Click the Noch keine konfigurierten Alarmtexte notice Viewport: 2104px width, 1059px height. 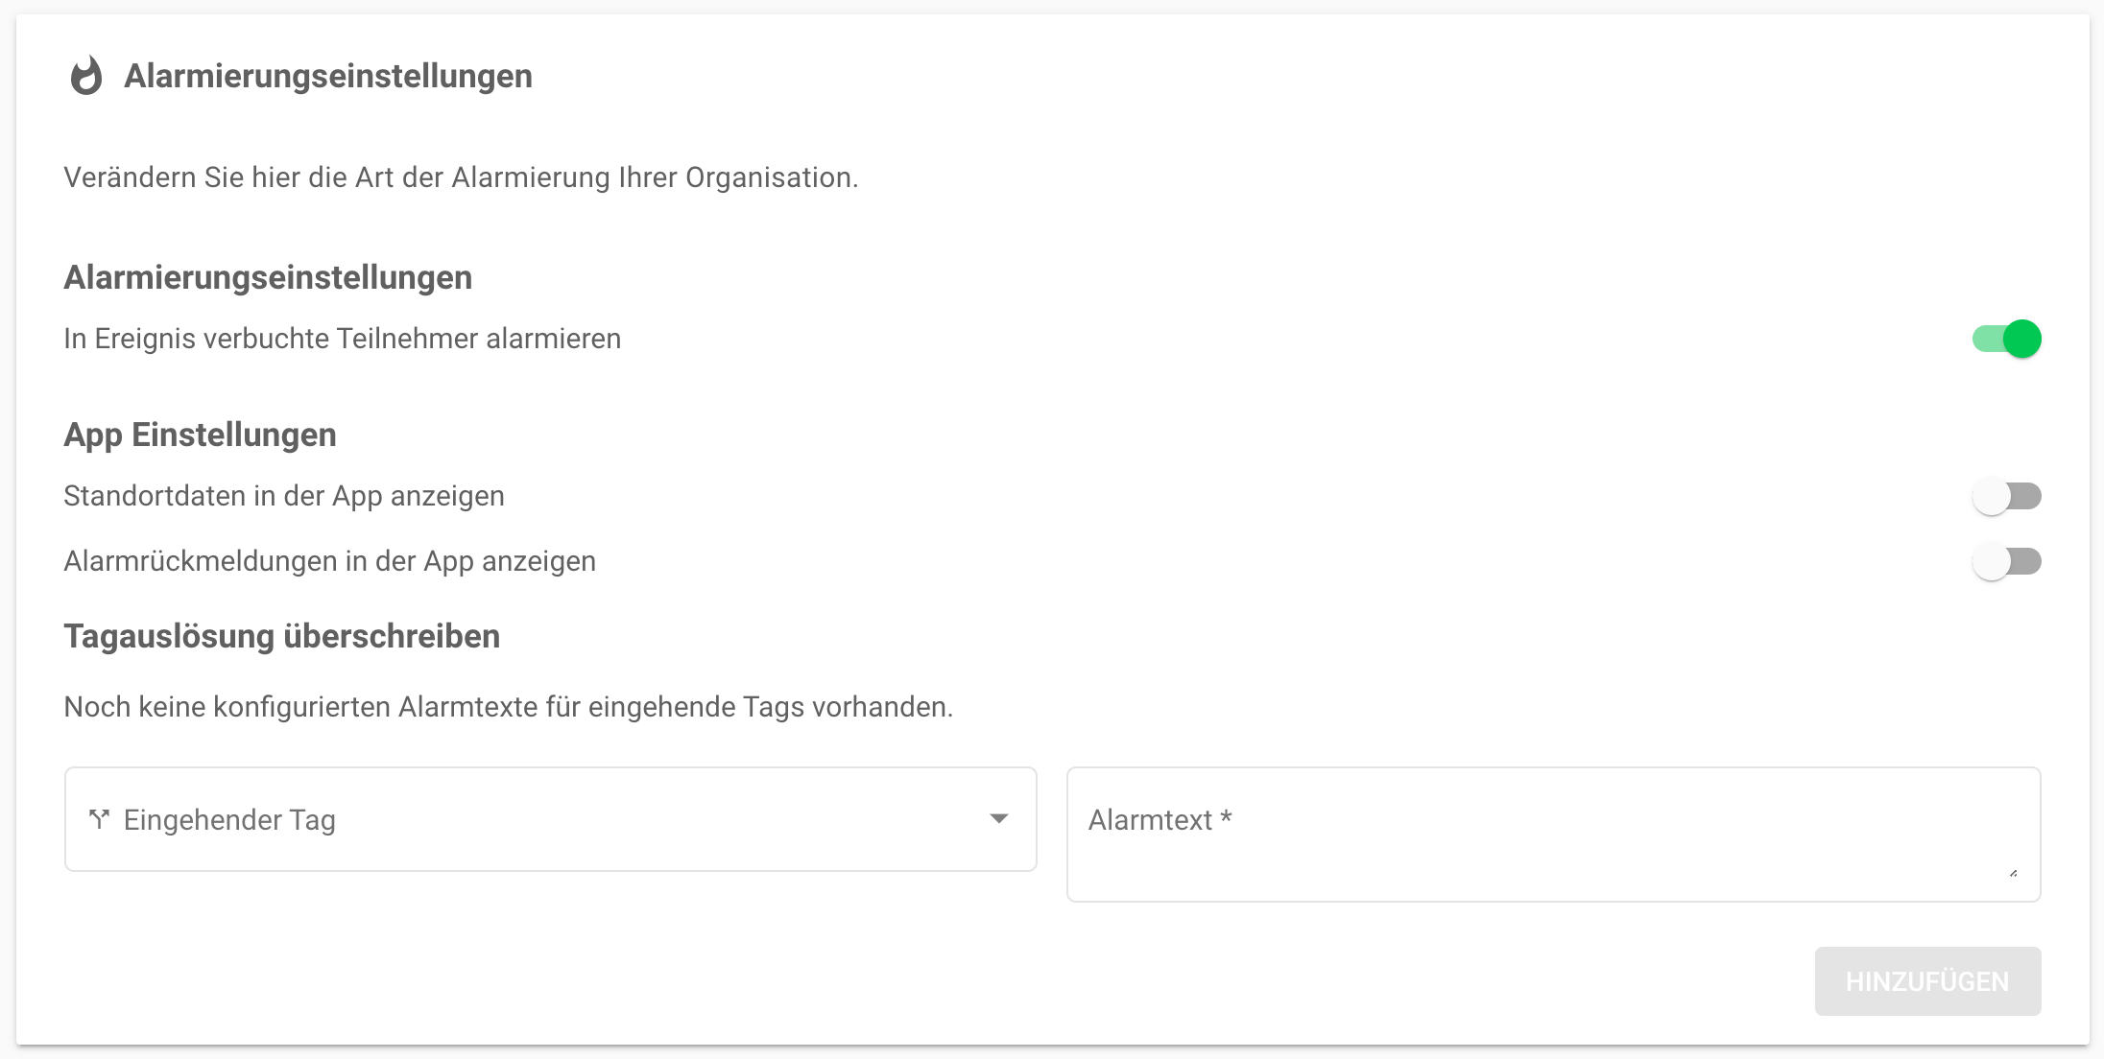(x=509, y=707)
